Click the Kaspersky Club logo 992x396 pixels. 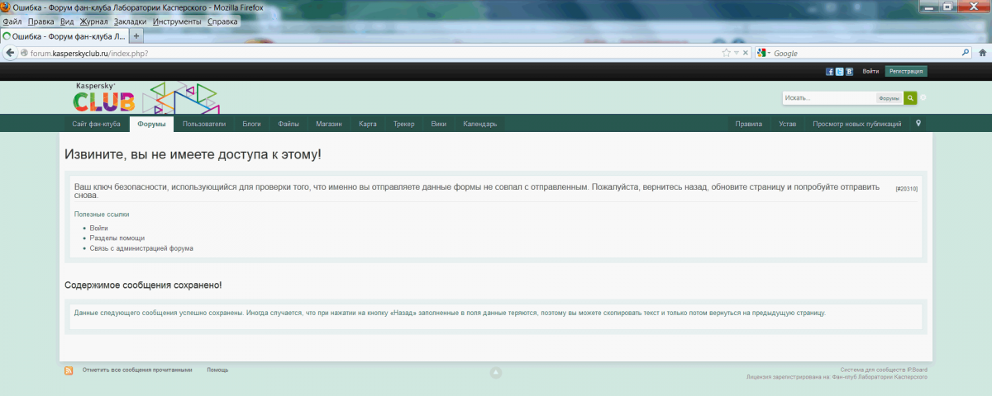click(x=145, y=97)
